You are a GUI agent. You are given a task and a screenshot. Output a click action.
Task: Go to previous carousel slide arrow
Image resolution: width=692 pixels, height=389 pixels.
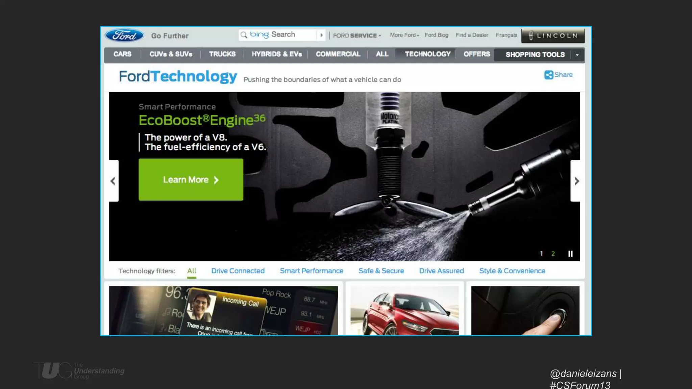tap(113, 181)
